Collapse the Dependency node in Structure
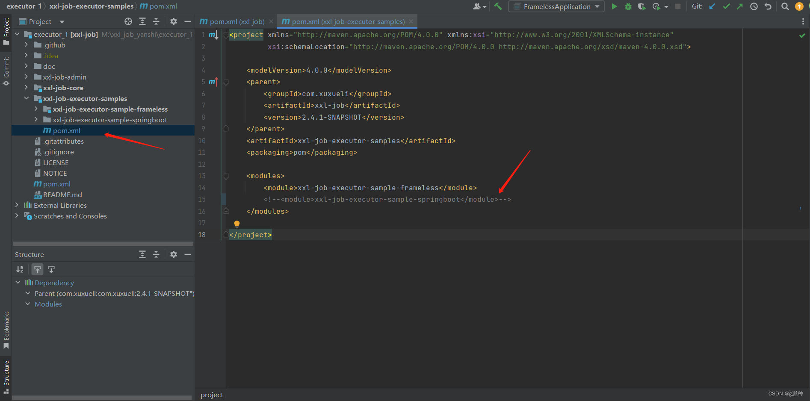810x401 pixels. (x=18, y=282)
